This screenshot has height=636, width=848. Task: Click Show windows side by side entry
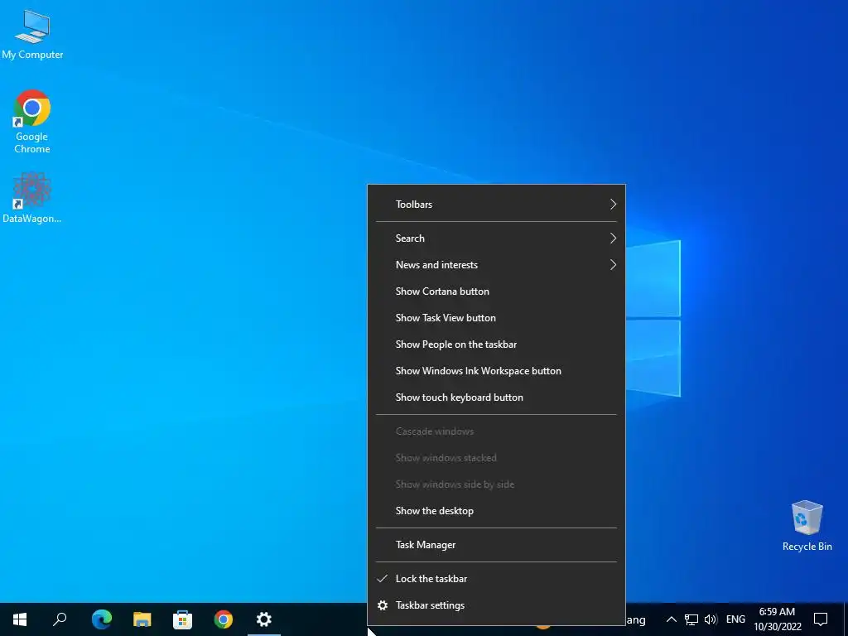tap(497, 484)
